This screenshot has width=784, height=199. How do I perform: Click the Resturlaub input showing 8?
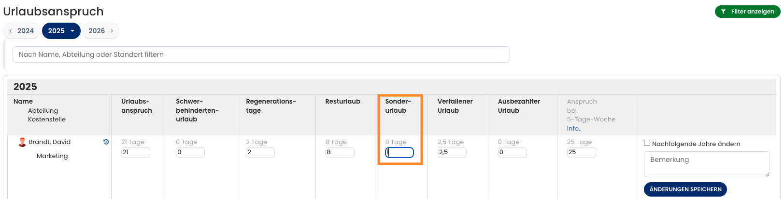340,152
